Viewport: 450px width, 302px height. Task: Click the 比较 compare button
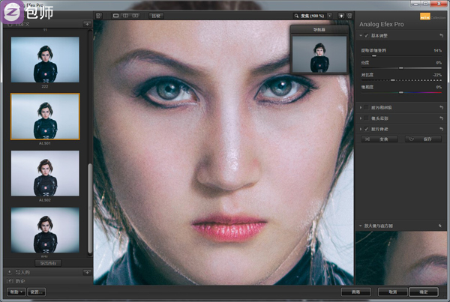coord(156,16)
